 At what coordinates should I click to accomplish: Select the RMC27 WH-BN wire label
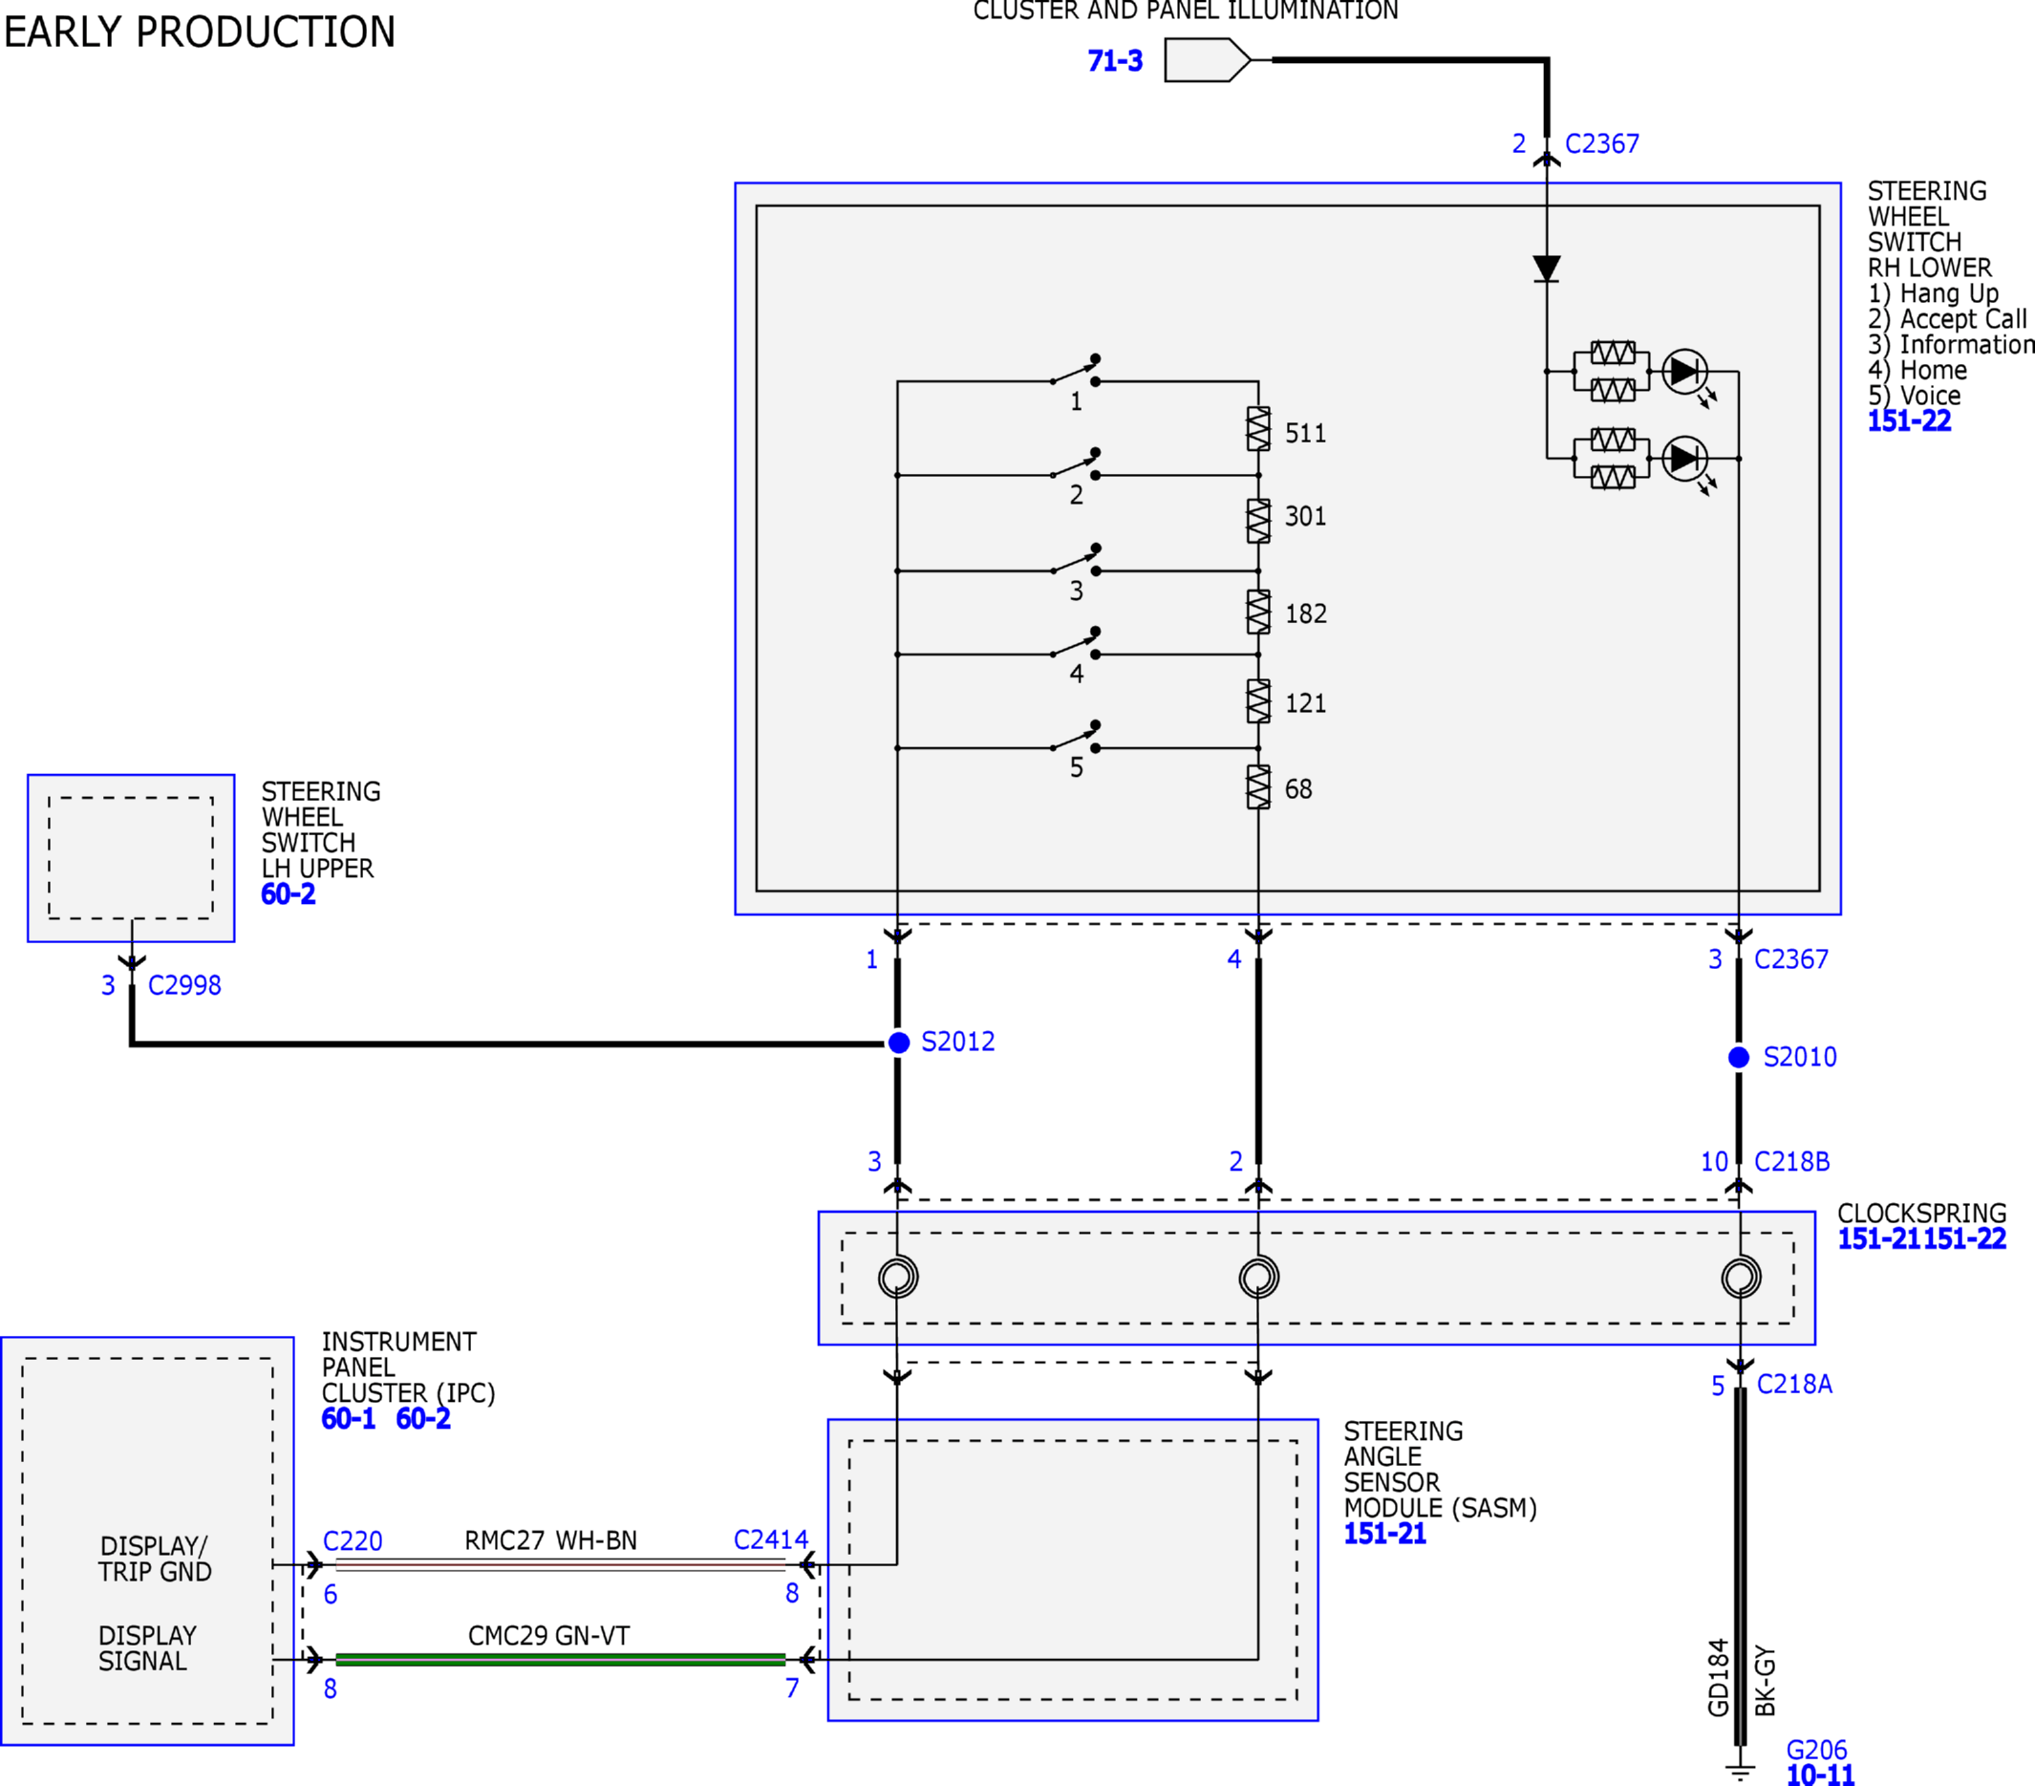point(550,1541)
